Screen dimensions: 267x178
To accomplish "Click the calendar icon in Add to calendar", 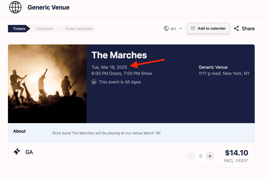I will point(193,28).
